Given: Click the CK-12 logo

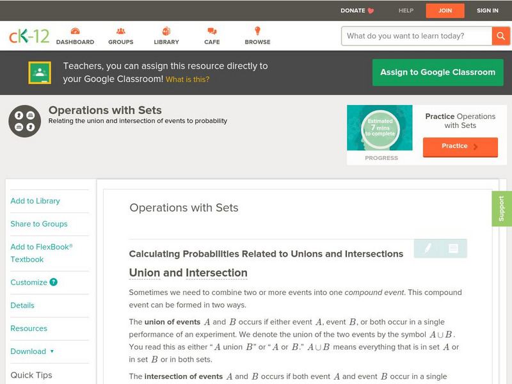Looking at the screenshot, I should point(29,36).
